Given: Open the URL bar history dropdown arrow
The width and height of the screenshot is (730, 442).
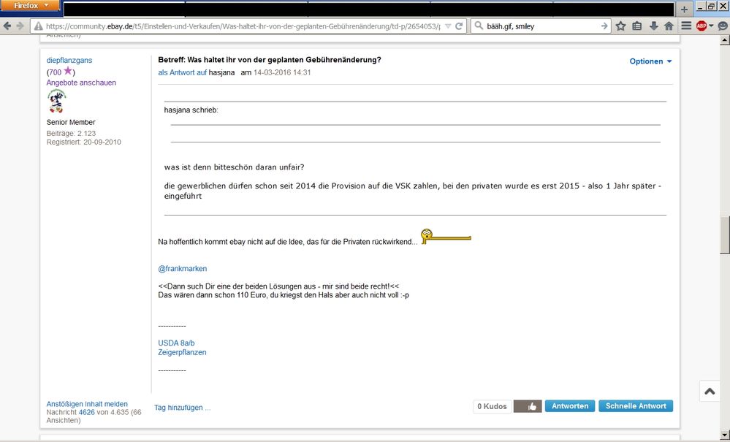Looking at the screenshot, I should tap(447, 26).
